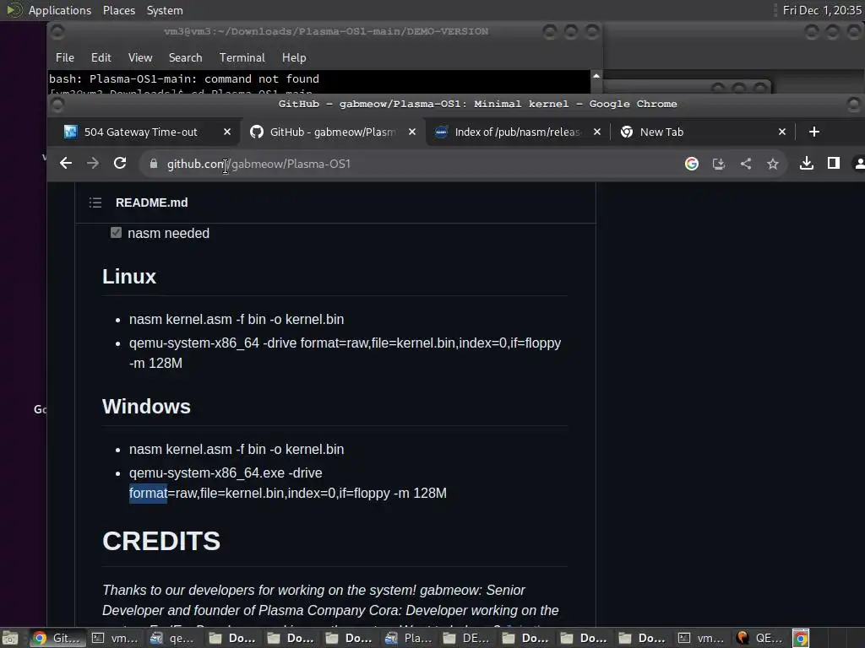The image size is (865, 648).
Task: Select the GitHub - gabmeow/Plasma tab
Action: [332, 132]
